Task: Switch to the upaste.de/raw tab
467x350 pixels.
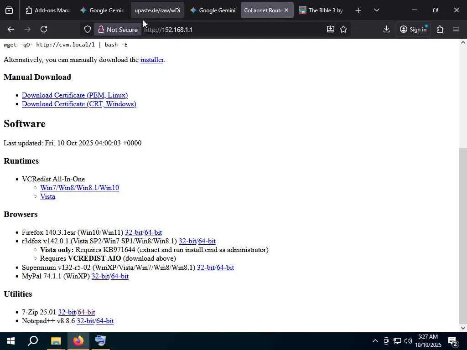Action: tap(157, 10)
